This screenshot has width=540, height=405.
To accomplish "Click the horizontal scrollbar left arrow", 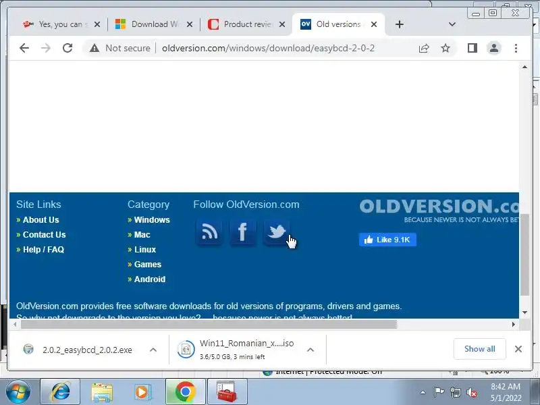I will (x=15, y=324).
